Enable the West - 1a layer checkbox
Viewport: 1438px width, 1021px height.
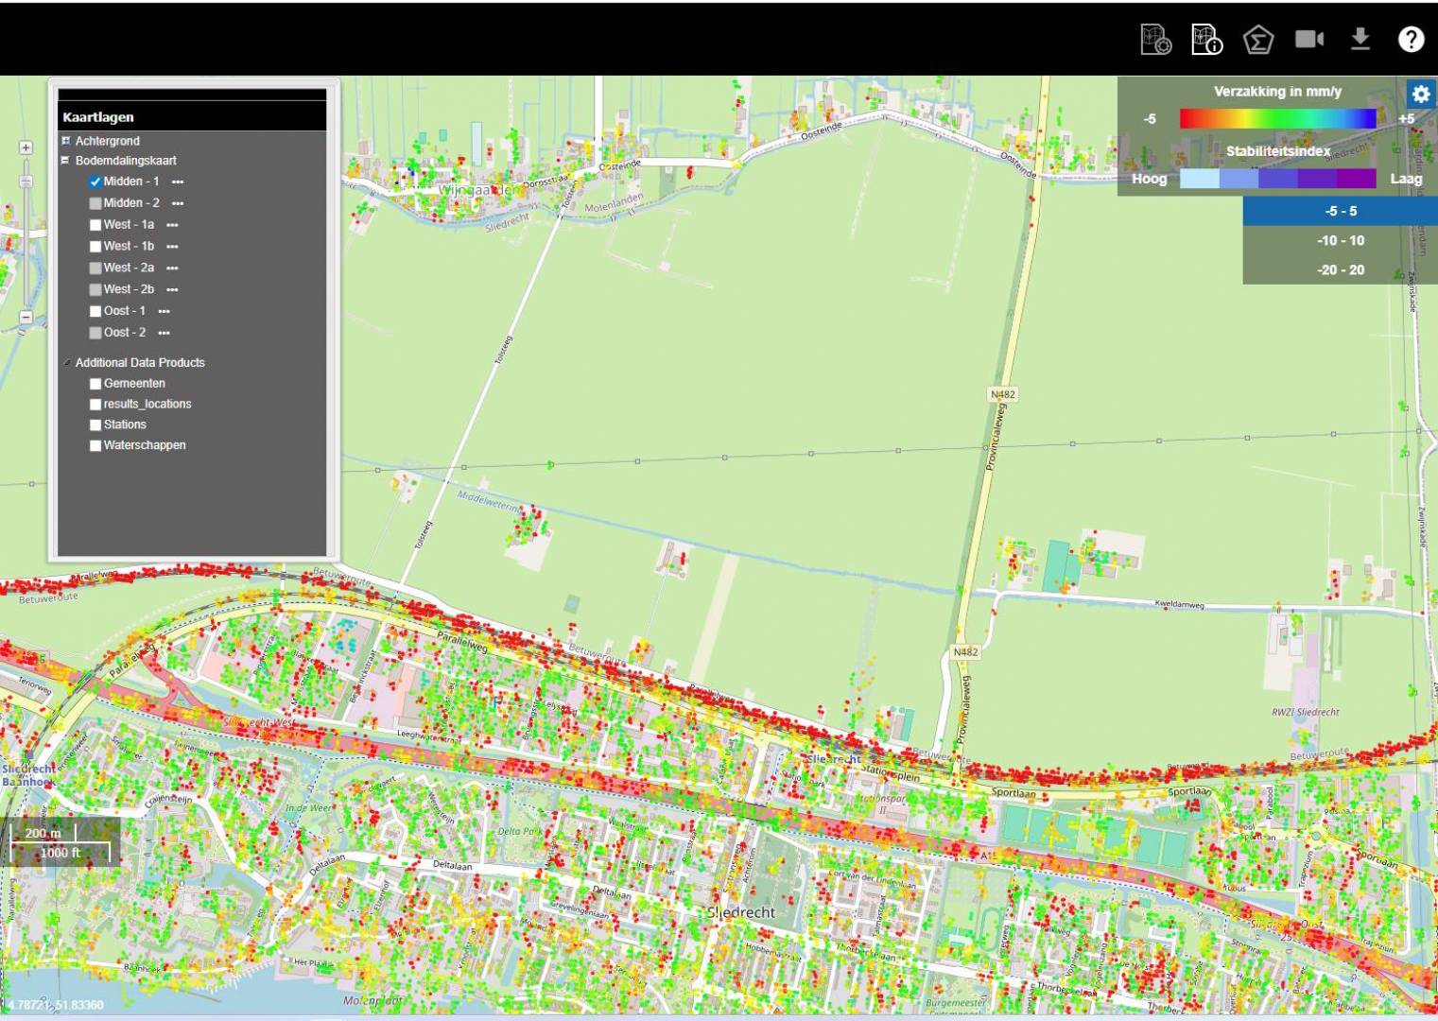pos(95,225)
